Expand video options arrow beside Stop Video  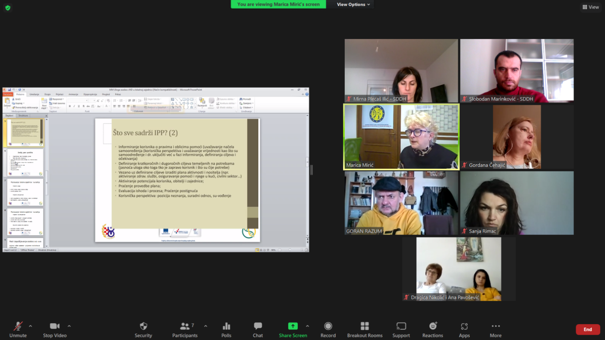(69, 326)
